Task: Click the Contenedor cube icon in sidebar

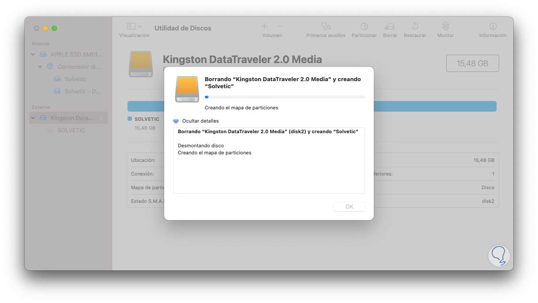Action: [50, 67]
